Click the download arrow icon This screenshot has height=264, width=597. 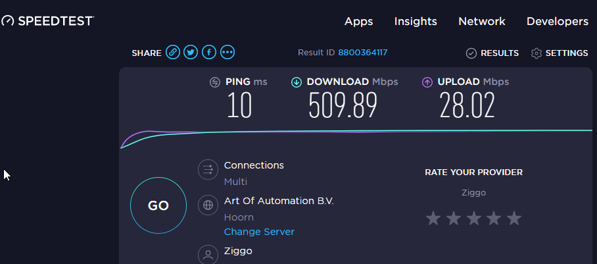tap(297, 82)
